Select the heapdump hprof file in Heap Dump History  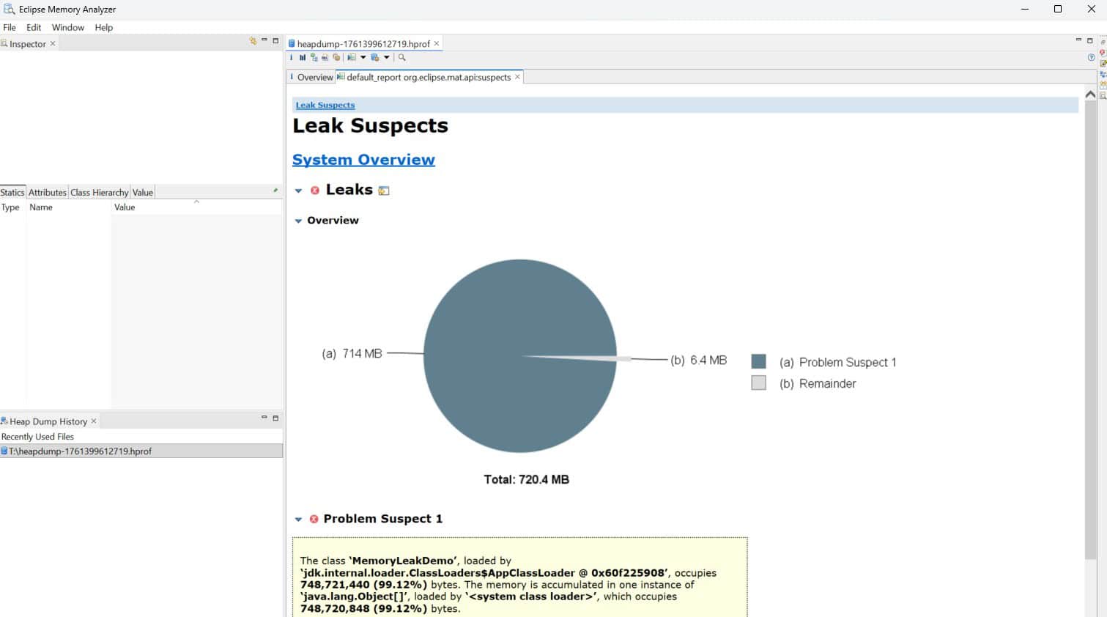click(x=77, y=451)
